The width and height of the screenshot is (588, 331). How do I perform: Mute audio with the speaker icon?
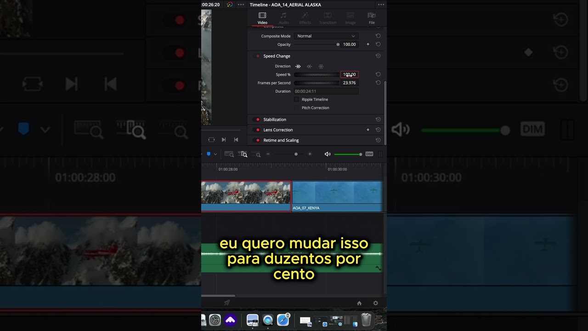click(328, 154)
